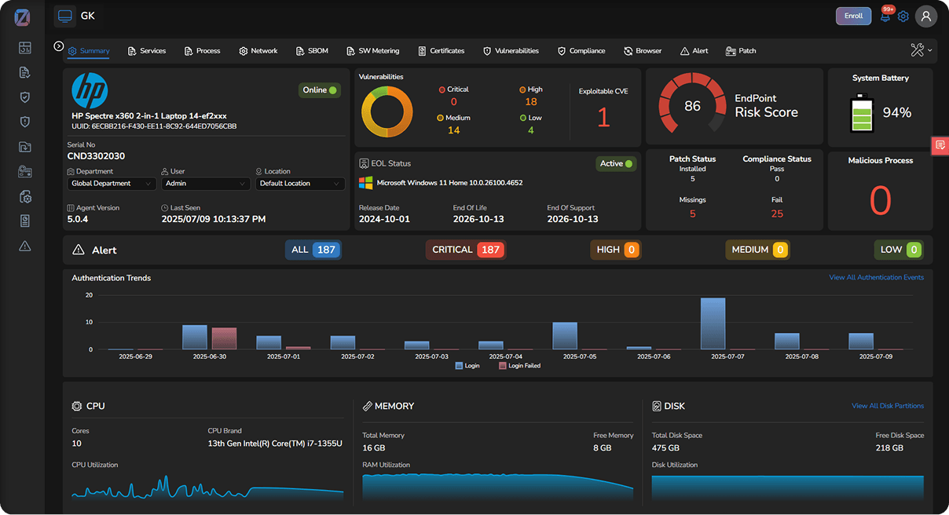Open the report document icon in sidebar
This screenshot has width=949, height=515.
point(25,221)
